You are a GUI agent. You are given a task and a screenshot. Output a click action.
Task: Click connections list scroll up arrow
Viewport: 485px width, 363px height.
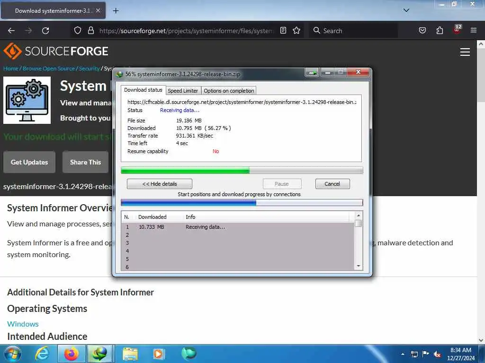pyautogui.click(x=359, y=216)
